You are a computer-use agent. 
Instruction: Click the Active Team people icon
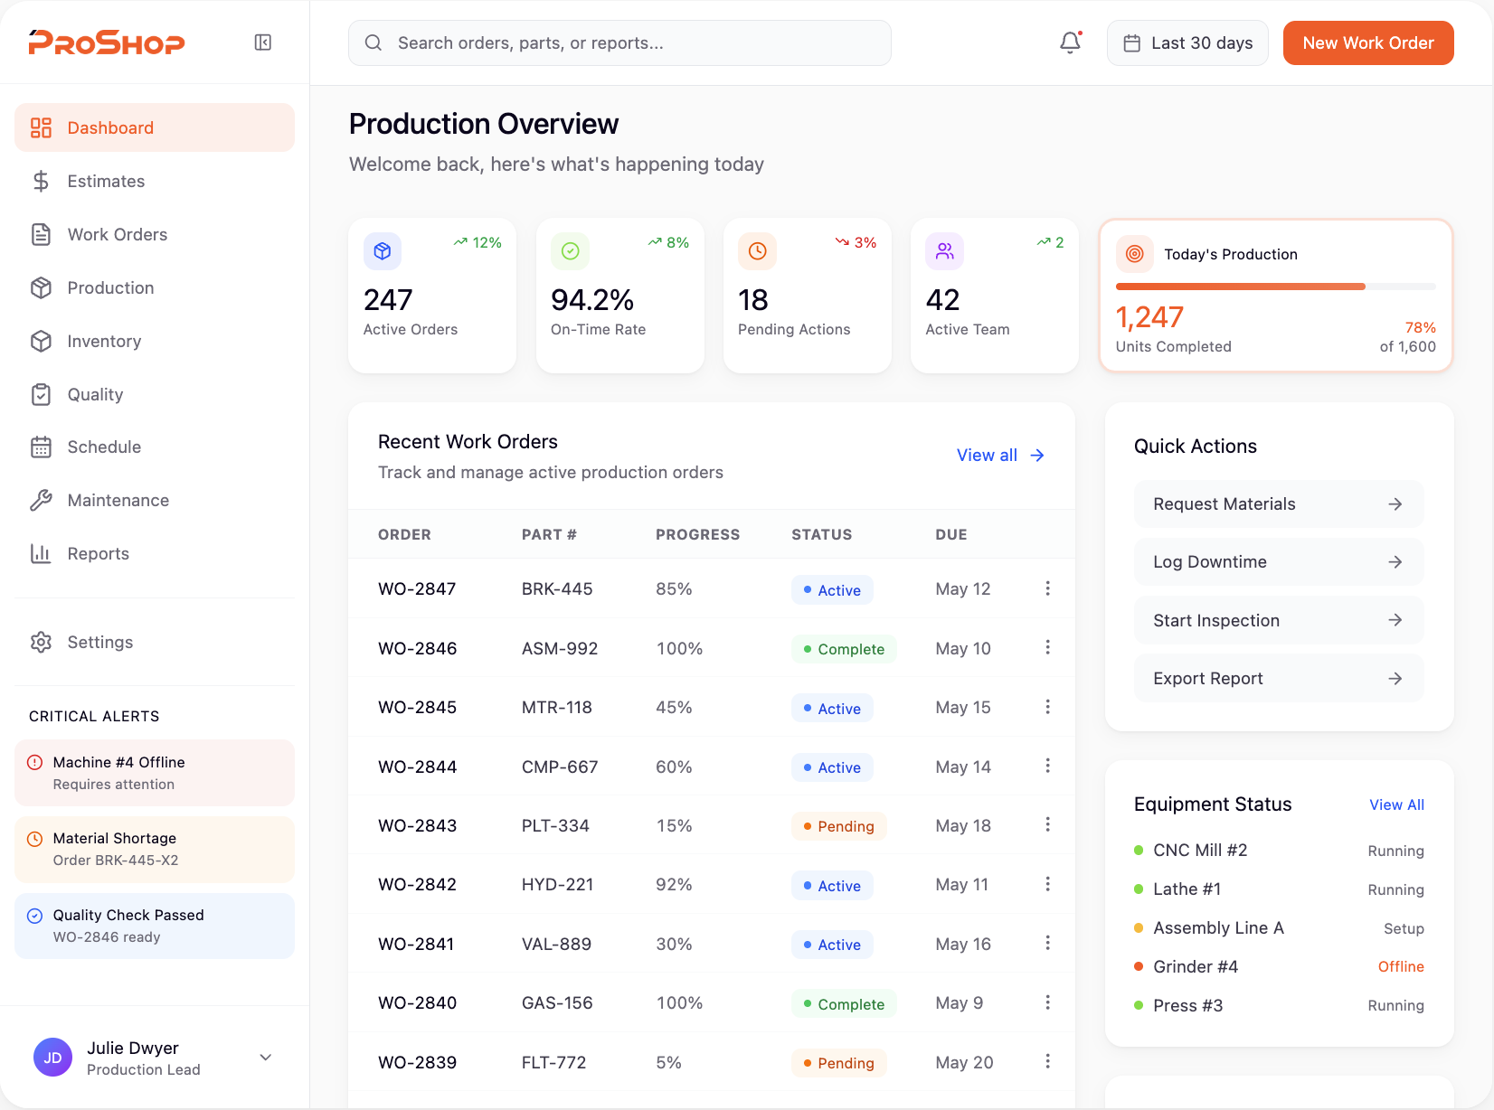(944, 251)
